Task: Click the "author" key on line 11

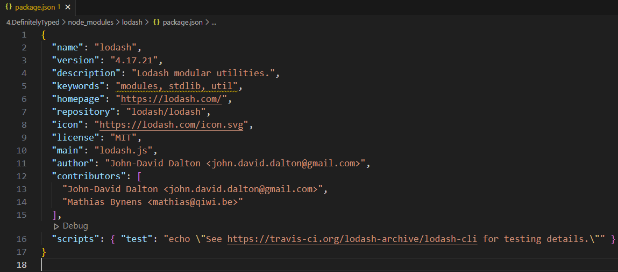Action: pos(73,163)
